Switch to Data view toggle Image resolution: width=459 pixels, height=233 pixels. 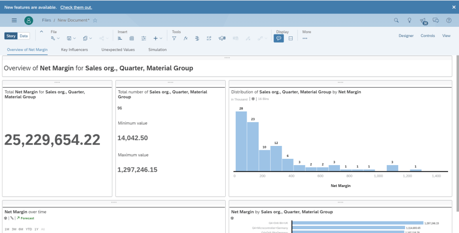pyautogui.click(x=23, y=36)
